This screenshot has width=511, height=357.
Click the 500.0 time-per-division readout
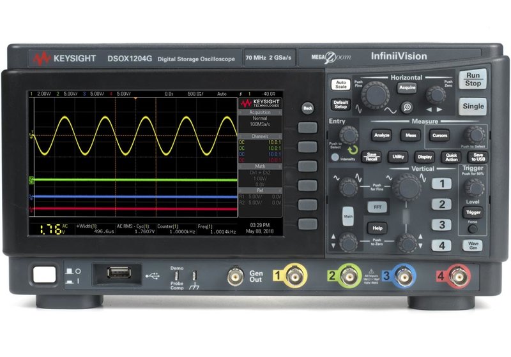195,94
